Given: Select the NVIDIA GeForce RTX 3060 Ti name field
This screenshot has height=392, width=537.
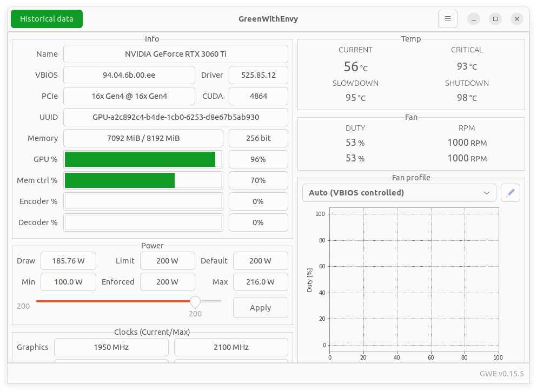Looking at the screenshot, I should (176, 54).
